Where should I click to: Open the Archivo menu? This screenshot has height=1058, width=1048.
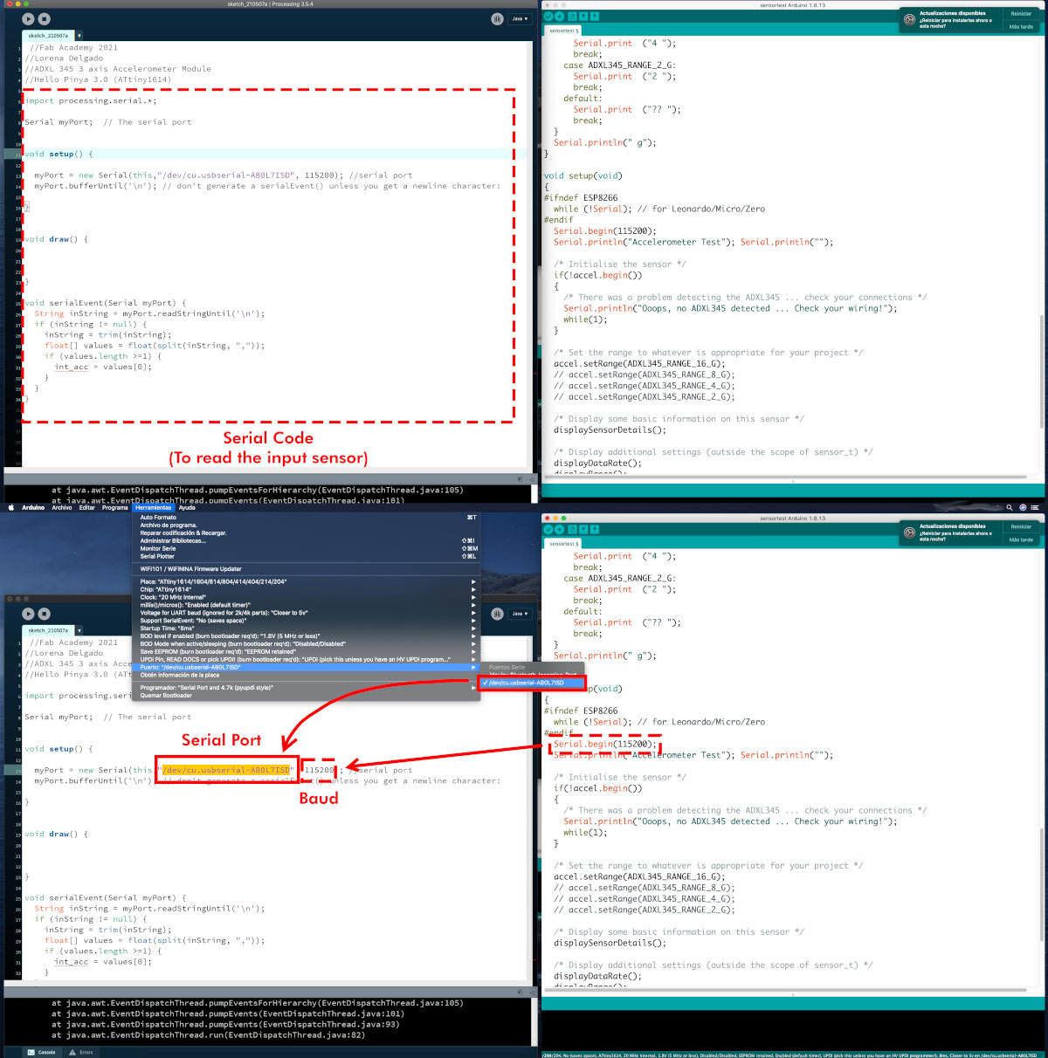[x=62, y=507]
